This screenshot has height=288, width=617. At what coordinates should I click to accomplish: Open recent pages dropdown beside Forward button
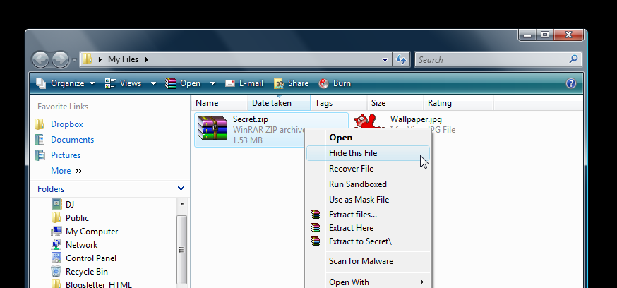tap(74, 60)
